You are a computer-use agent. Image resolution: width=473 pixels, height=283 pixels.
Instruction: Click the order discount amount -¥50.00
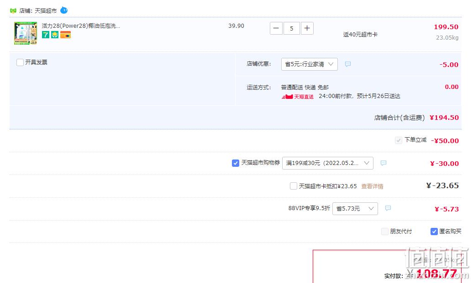445,141
